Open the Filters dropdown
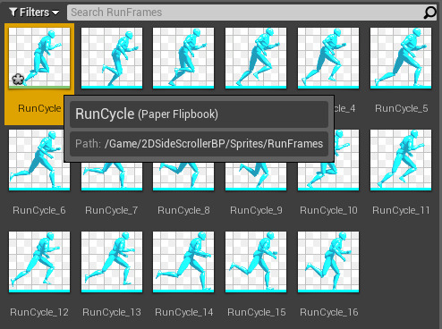This screenshot has width=442, height=329. [34, 13]
